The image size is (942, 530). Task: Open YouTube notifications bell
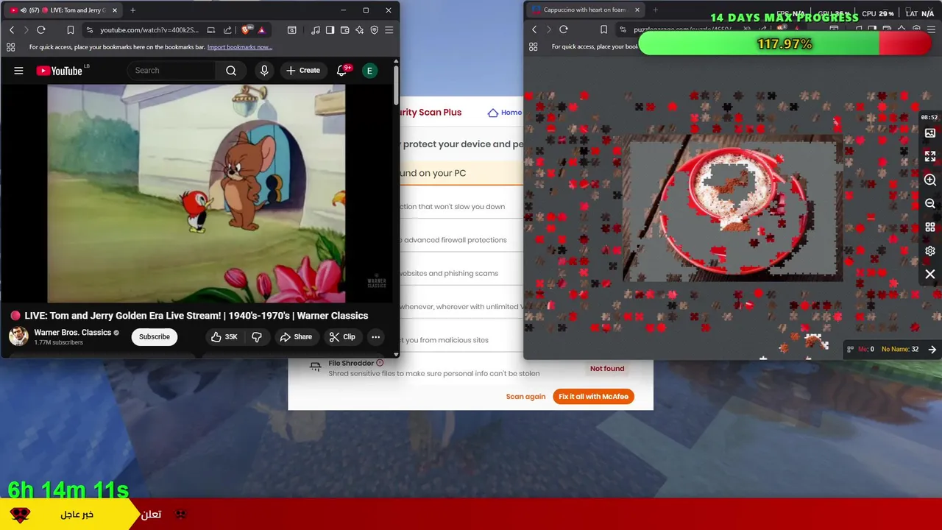coord(341,71)
